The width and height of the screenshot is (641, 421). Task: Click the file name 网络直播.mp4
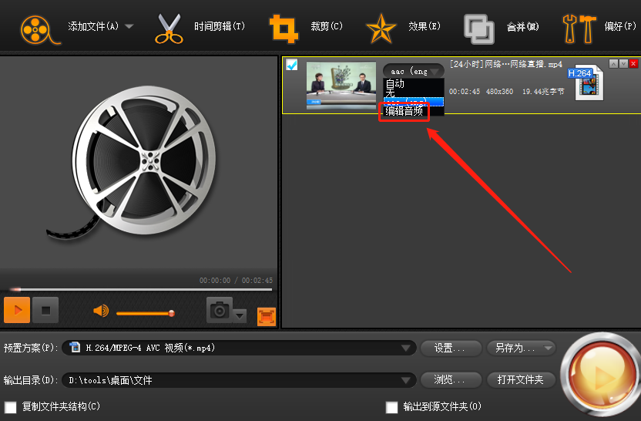pyautogui.click(x=506, y=64)
